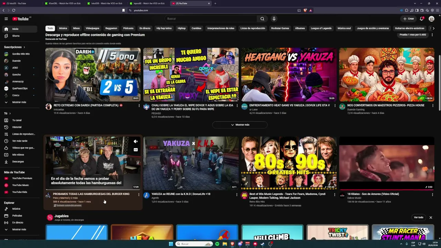The height and width of the screenshot is (248, 441).
Task: Open the Duende Gaming channel link
Action: pos(356,110)
